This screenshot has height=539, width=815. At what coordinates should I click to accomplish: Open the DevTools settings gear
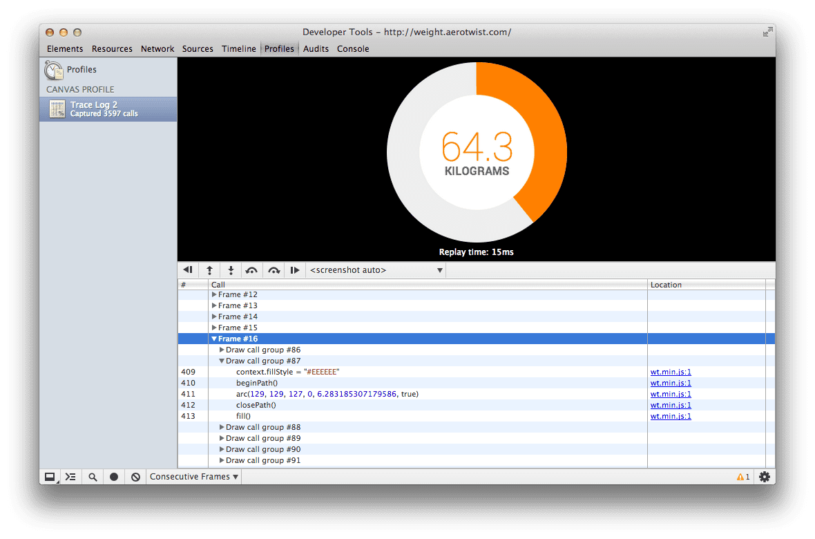click(x=764, y=476)
